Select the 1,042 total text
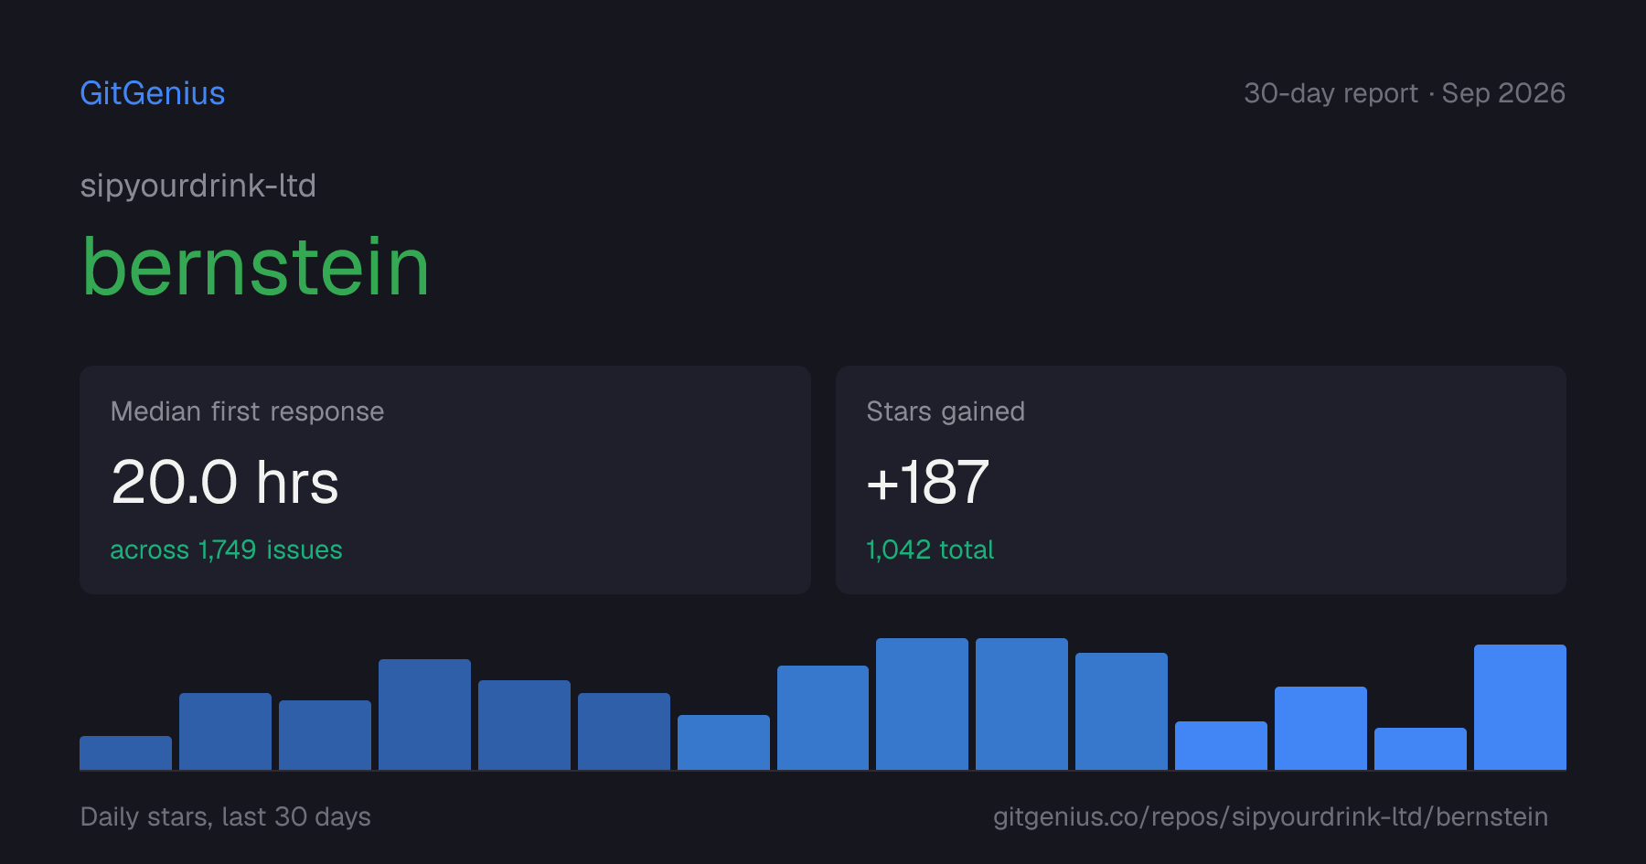1646x864 pixels. [930, 549]
